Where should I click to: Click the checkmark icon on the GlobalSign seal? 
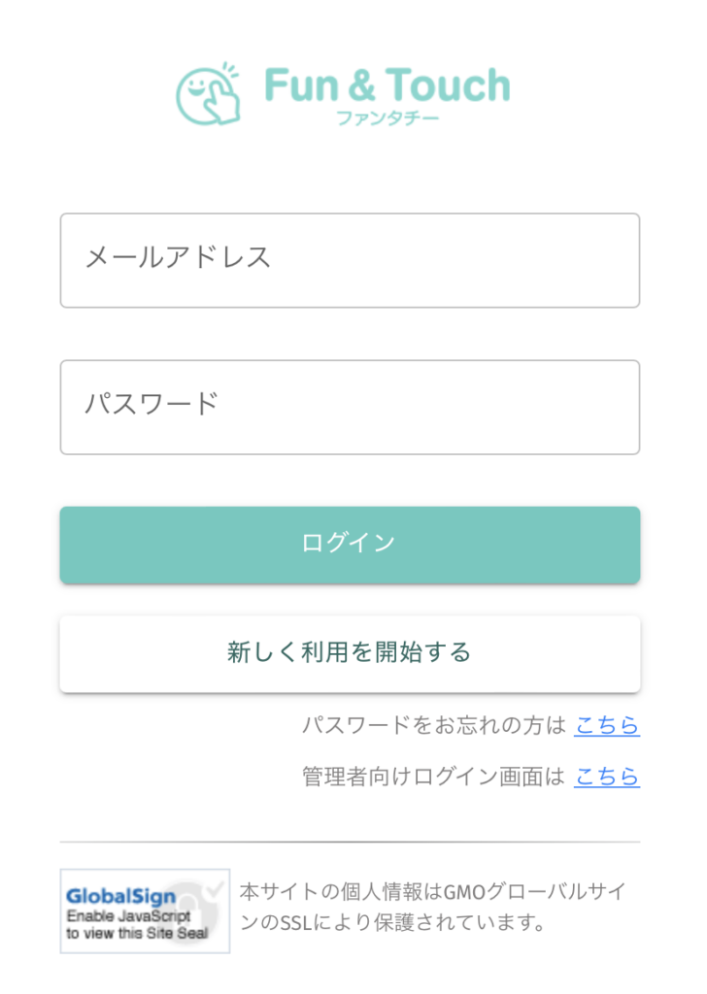tap(216, 889)
